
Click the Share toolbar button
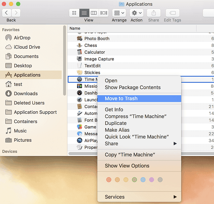(x=154, y=13)
